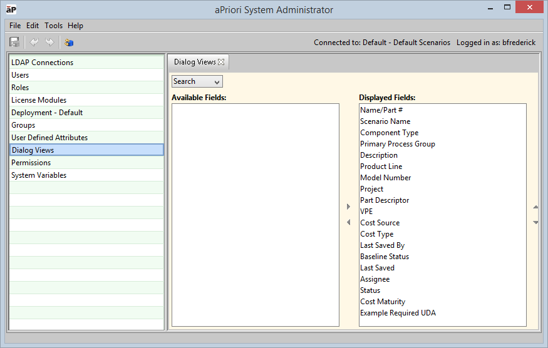Click the Undo arrow icon

click(x=34, y=43)
